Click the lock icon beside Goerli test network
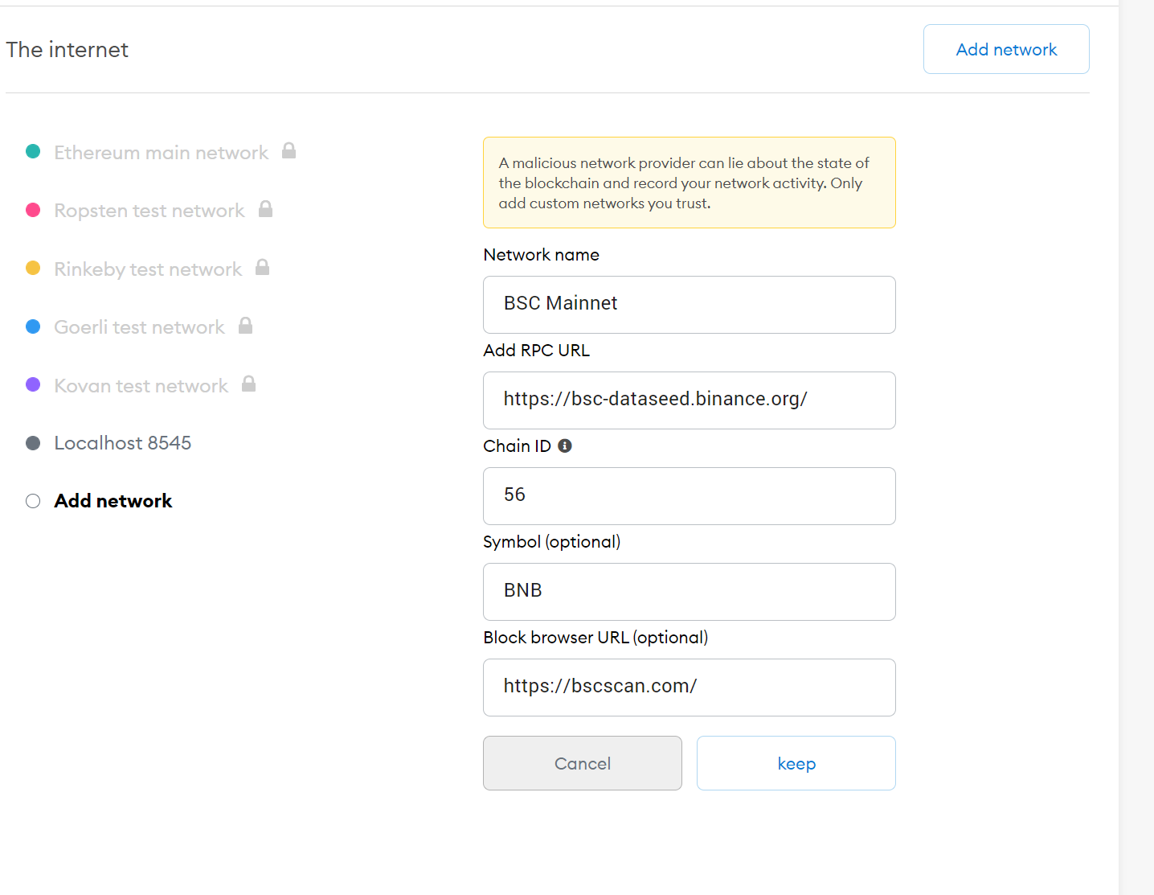The height and width of the screenshot is (895, 1154). [x=245, y=325]
